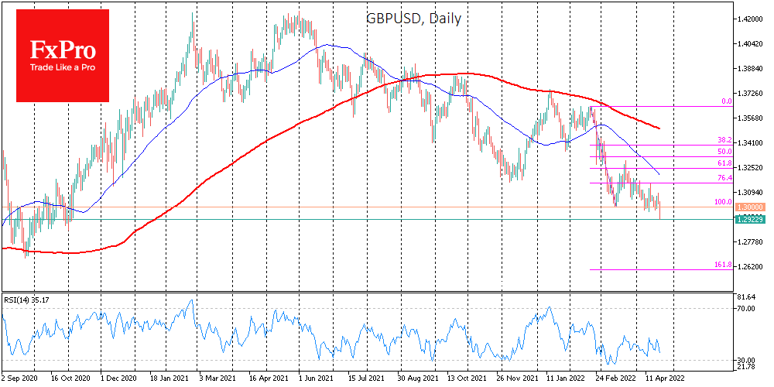Viewport: 774px width, 387px height.
Task: Click the 100.0 Fibonacci level label
Action: [x=723, y=202]
